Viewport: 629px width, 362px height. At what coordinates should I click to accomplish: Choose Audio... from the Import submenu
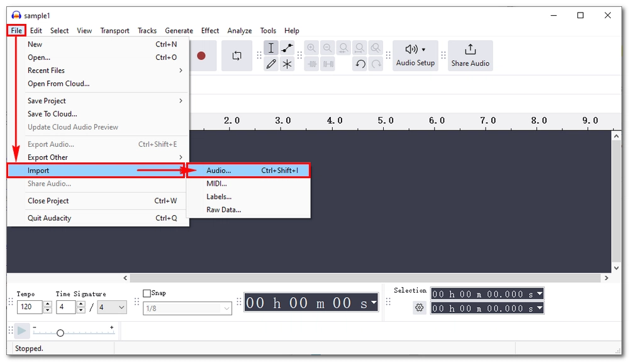click(x=219, y=171)
